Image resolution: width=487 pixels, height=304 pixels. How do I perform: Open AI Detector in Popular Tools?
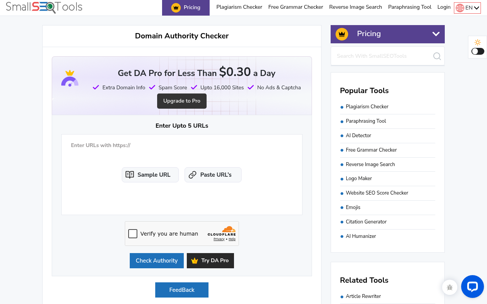tap(358, 136)
